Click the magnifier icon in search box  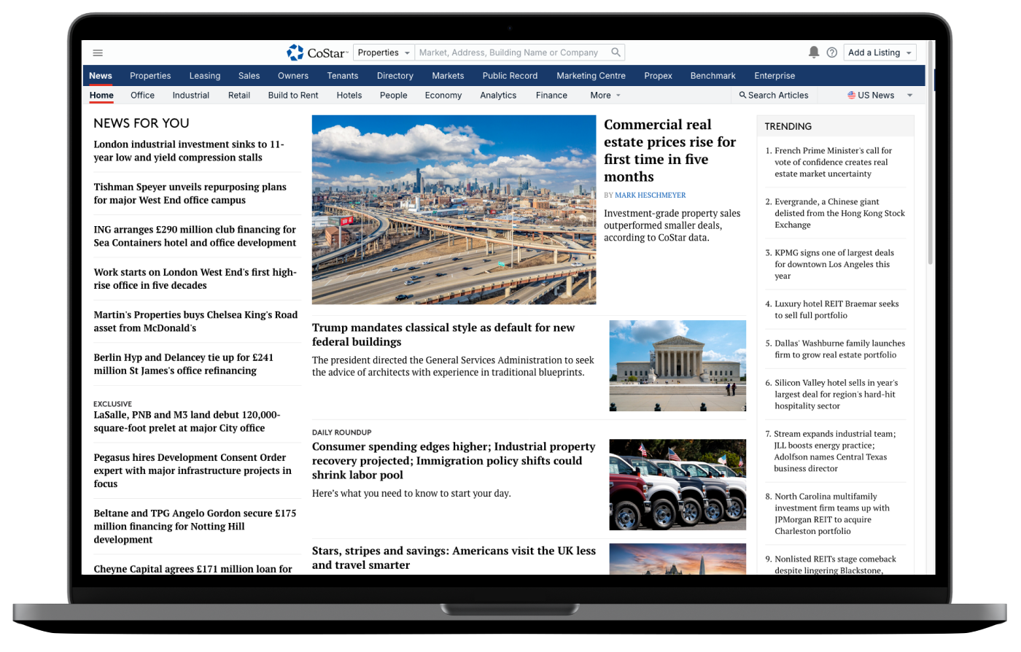tap(616, 53)
